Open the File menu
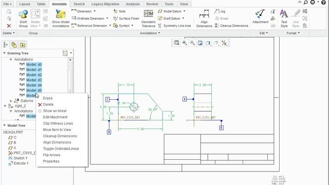329x185 pixels. pos(7,4)
